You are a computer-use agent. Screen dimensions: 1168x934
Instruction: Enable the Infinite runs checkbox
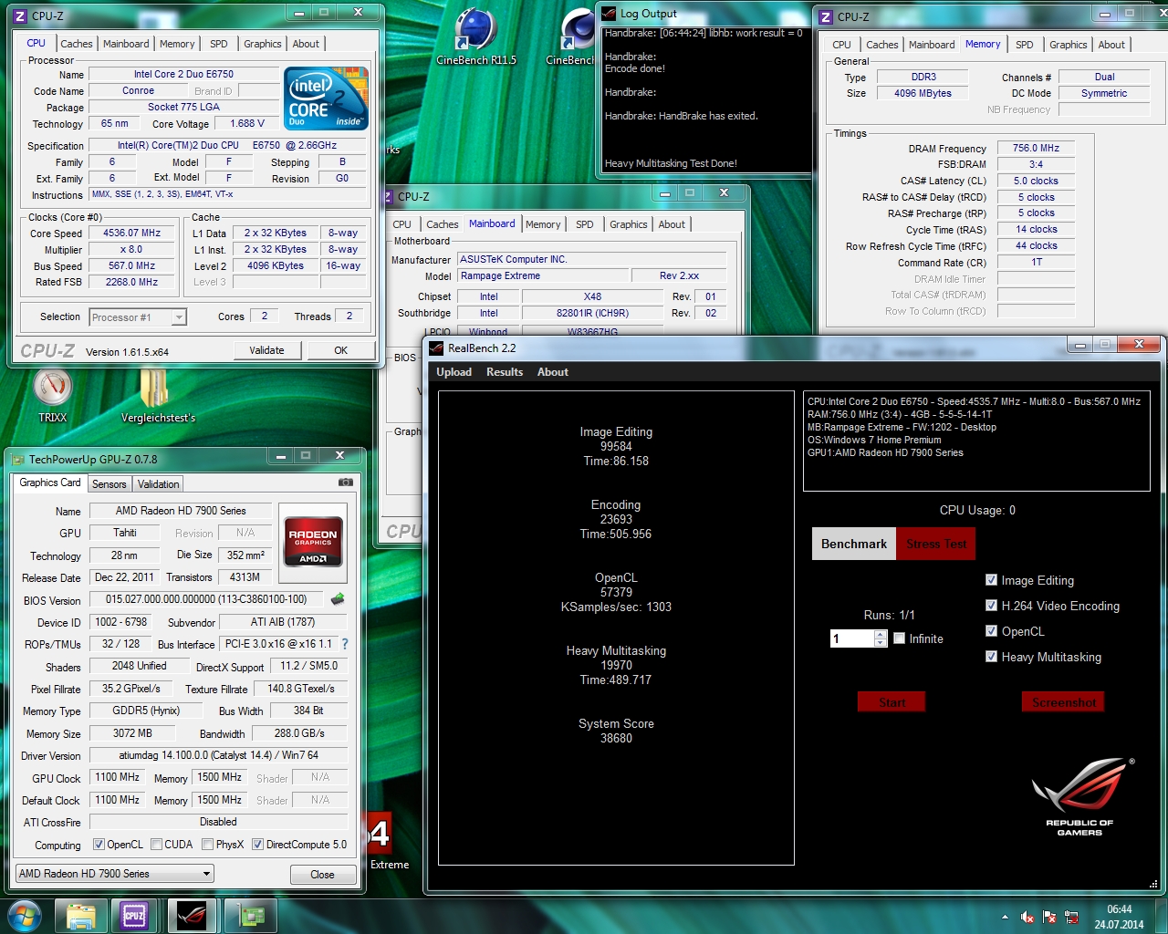pyautogui.click(x=899, y=638)
